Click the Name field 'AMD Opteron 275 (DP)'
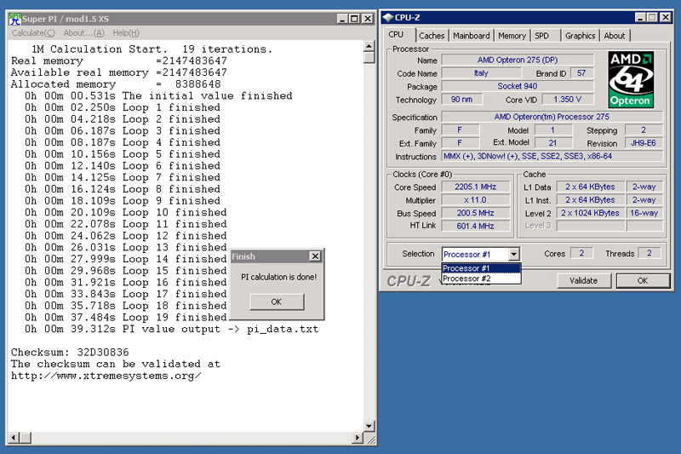The height and width of the screenshot is (454, 681). 518,60
